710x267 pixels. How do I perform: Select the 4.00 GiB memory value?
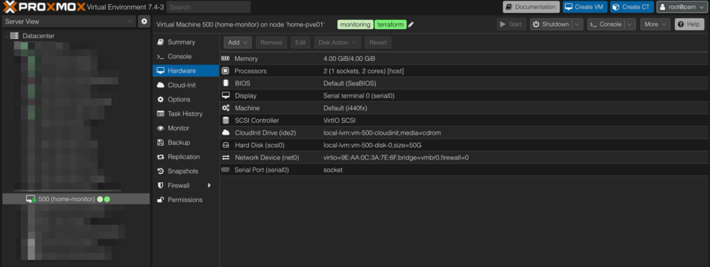tap(349, 59)
